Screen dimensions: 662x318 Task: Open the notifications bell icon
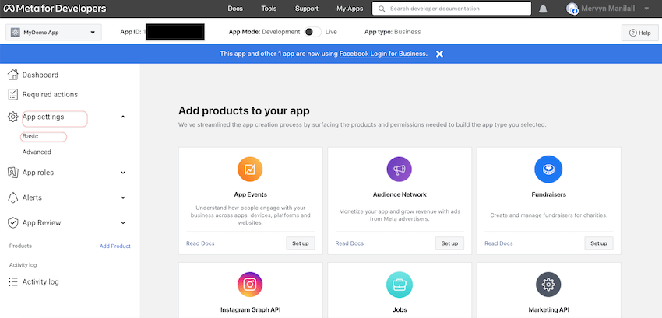pyautogui.click(x=543, y=9)
